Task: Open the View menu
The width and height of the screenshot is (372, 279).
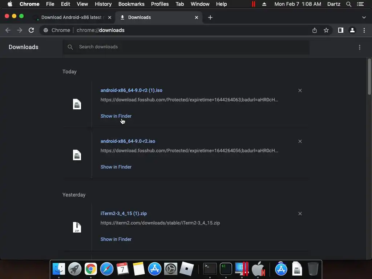Action: point(82,4)
